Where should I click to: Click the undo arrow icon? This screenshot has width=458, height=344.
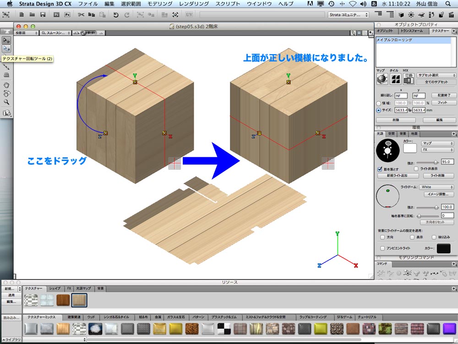116,15
